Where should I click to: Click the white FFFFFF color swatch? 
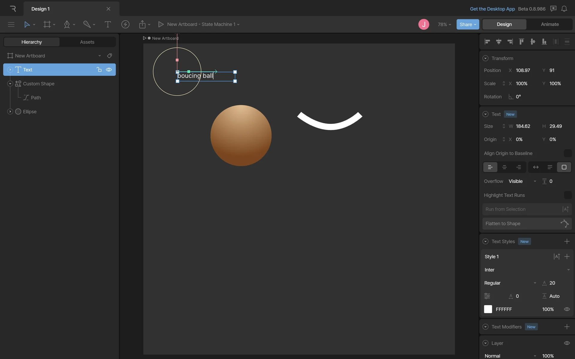coord(488,309)
